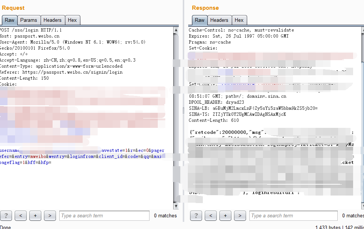Click the User-Agent Mozilla/5.0 header line
Image resolution: width=364 pixels, height=229 pixels.
pyautogui.click(x=72, y=42)
